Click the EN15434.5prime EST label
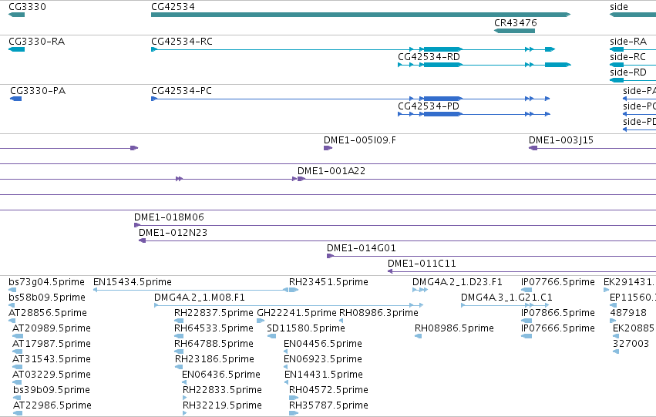This screenshot has height=417, width=656. click(133, 282)
